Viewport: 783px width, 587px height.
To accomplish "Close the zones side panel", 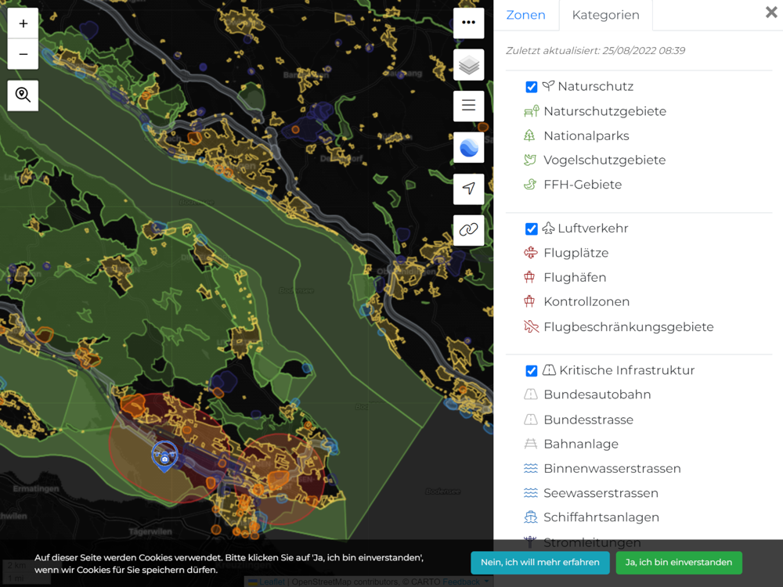I will click(771, 12).
